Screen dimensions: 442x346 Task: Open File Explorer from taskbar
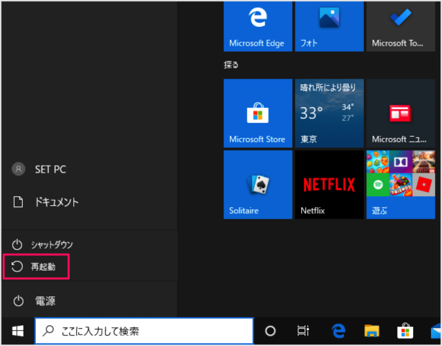click(x=372, y=331)
